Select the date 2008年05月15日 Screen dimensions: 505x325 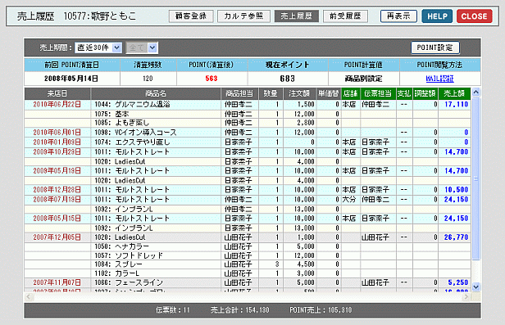coord(57,219)
